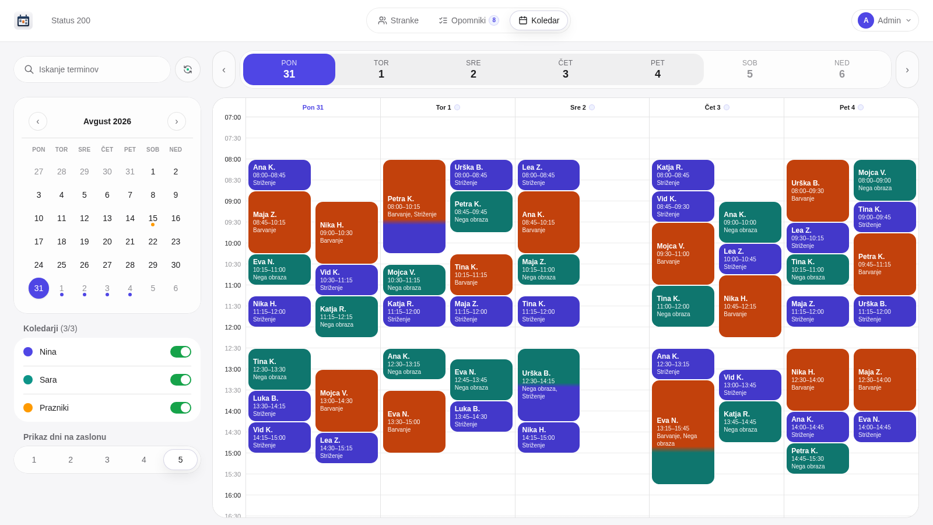Click the calendar app logo icon
933x525 pixels.
(x=23, y=20)
